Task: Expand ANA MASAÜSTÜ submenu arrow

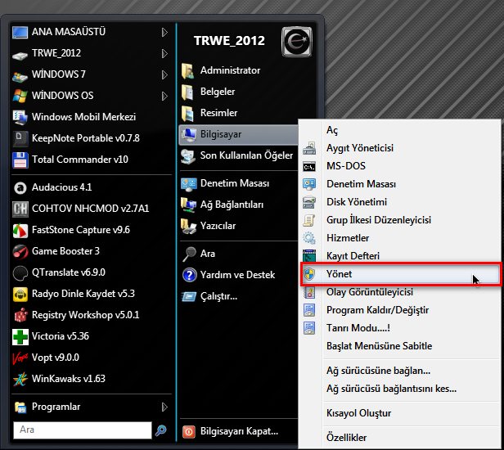Action: click(164, 32)
